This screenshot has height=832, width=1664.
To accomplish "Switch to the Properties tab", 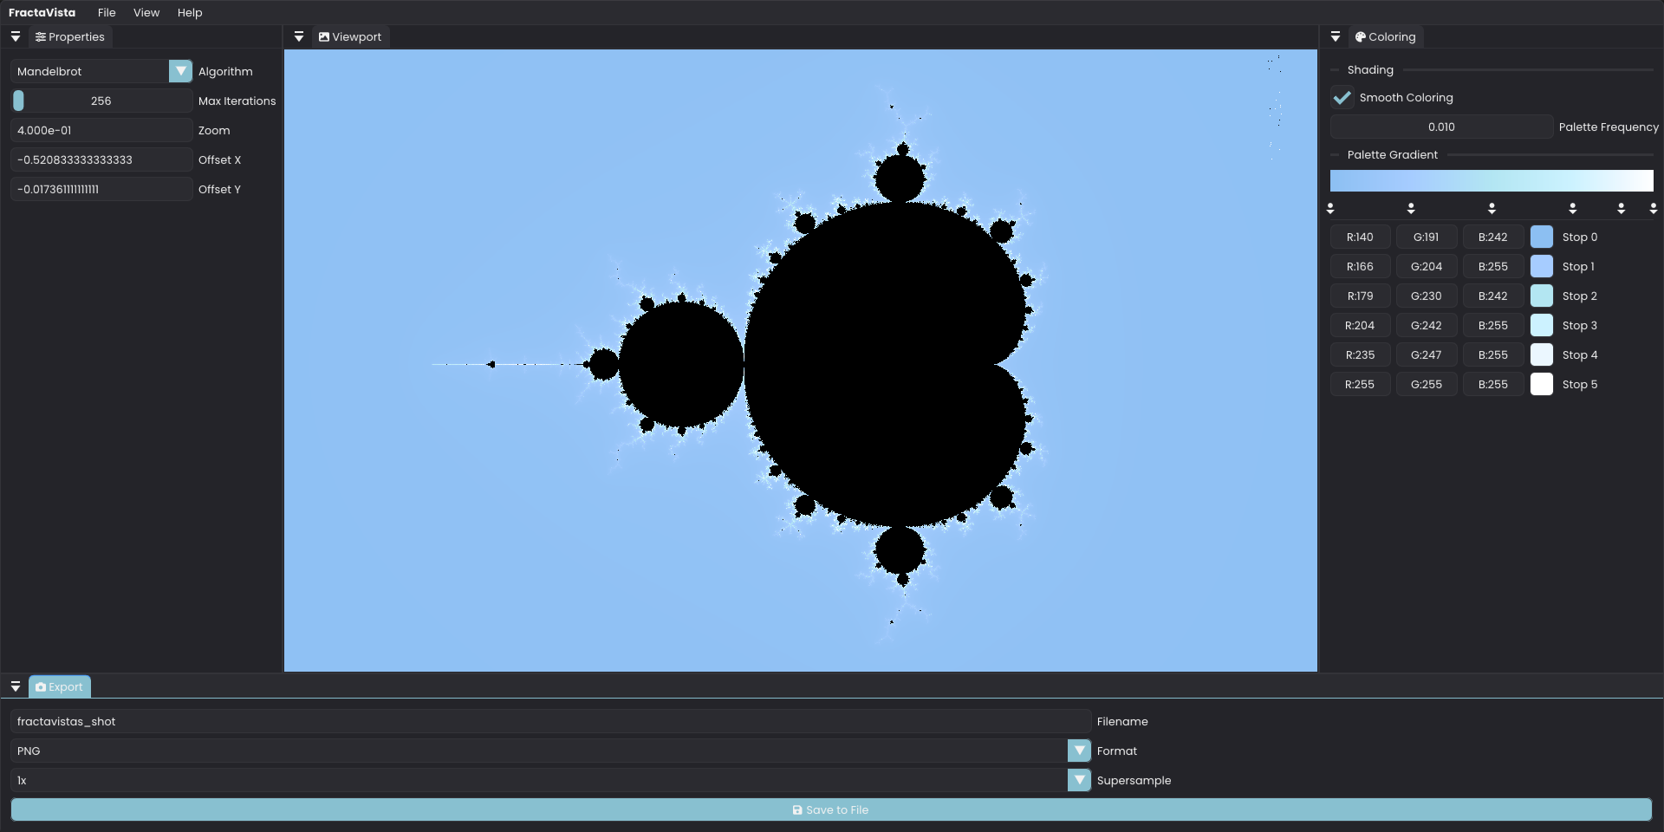I will coord(70,37).
